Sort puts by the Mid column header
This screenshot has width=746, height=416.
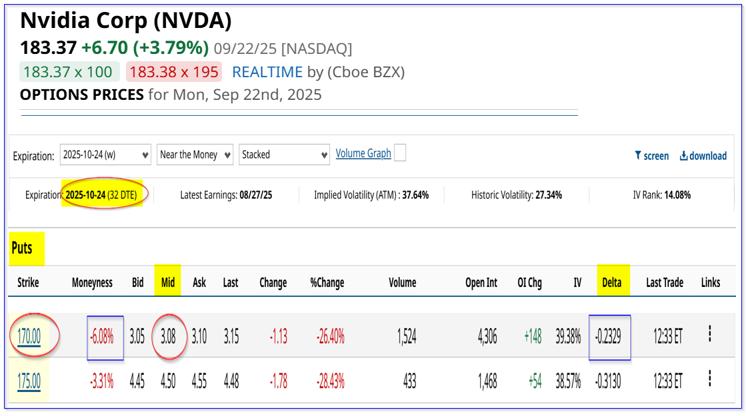point(168,283)
